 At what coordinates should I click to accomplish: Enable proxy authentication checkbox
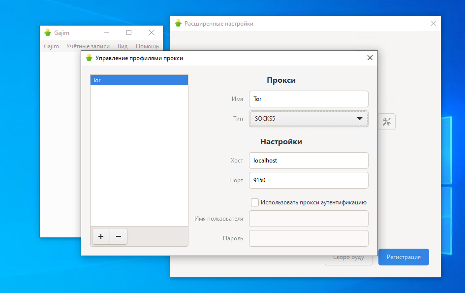[255, 202]
